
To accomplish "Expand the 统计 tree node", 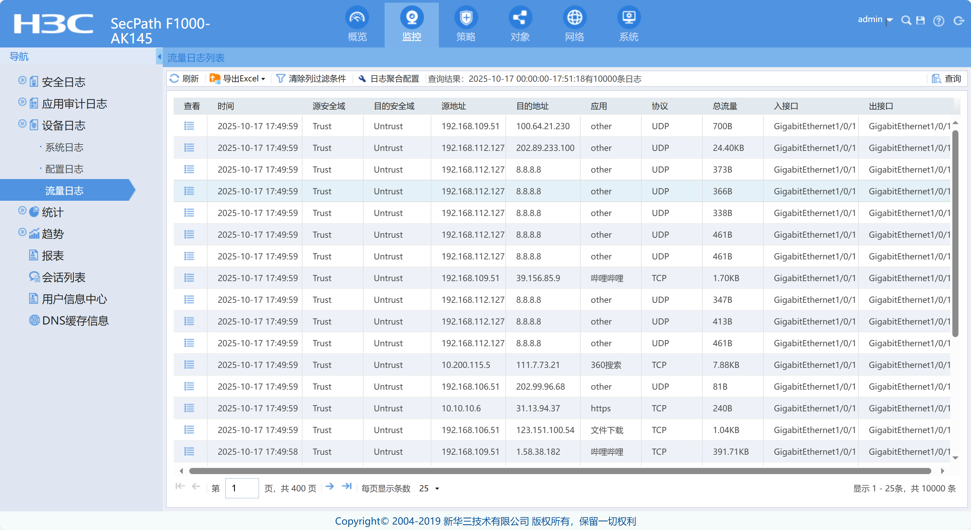I will tap(22, 211).
